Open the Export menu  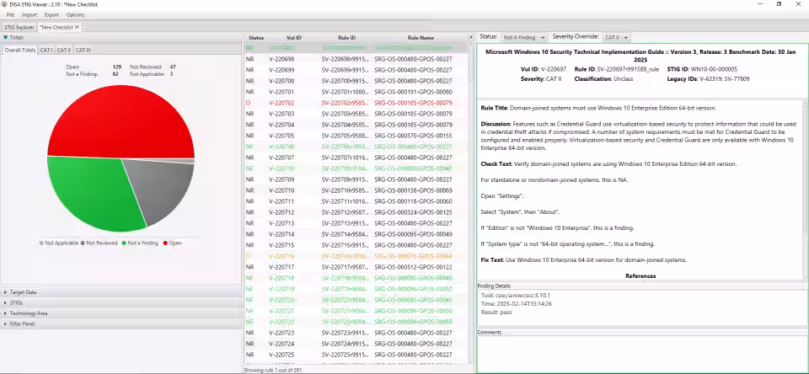[x=51, y=14]
